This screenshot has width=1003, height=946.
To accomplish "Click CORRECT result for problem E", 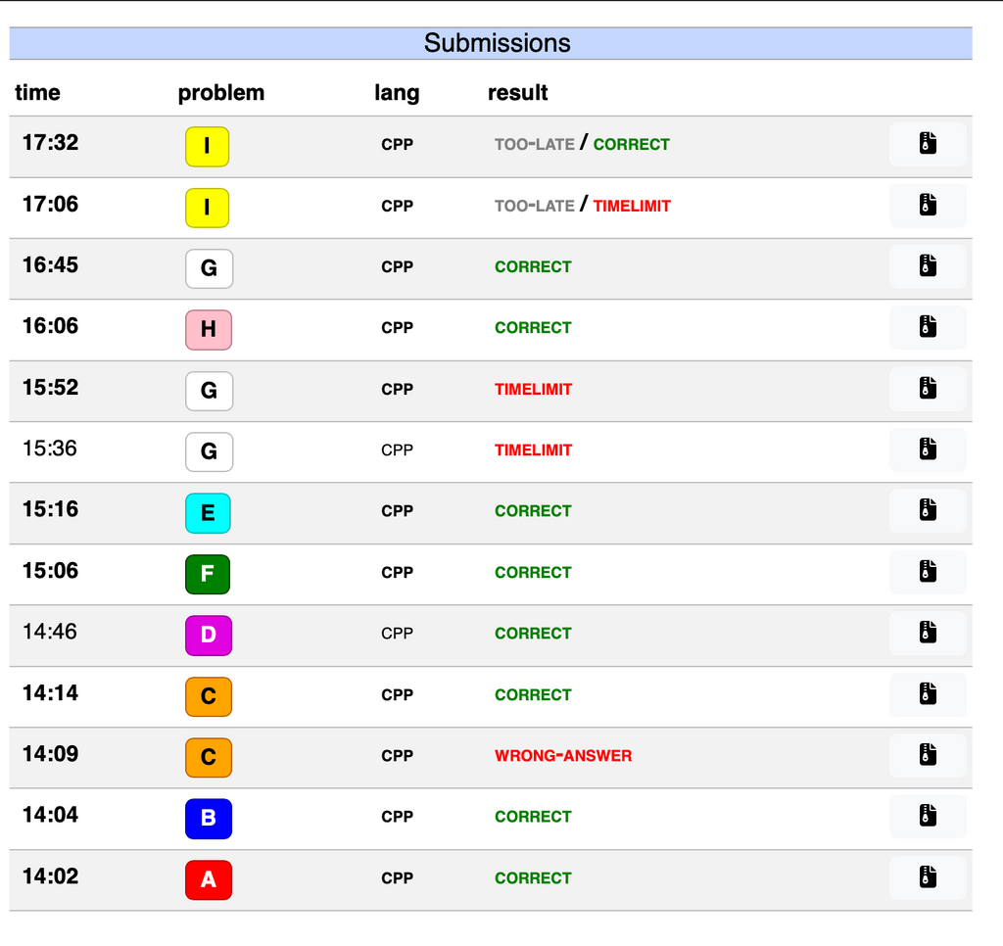I will (533, 511).
